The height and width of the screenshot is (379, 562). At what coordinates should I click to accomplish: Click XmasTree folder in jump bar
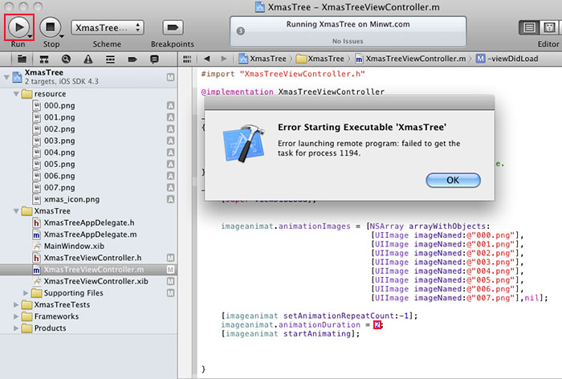[320, 59]
